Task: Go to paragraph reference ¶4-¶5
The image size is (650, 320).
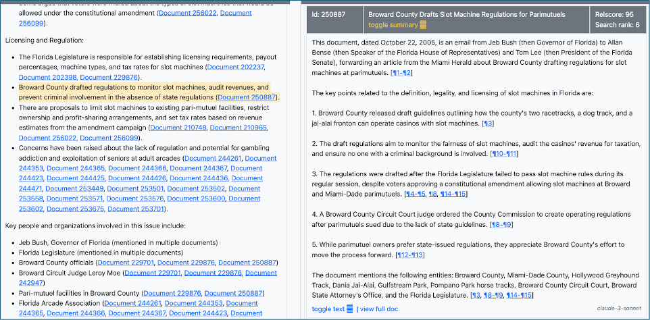Action: point(415,194)
